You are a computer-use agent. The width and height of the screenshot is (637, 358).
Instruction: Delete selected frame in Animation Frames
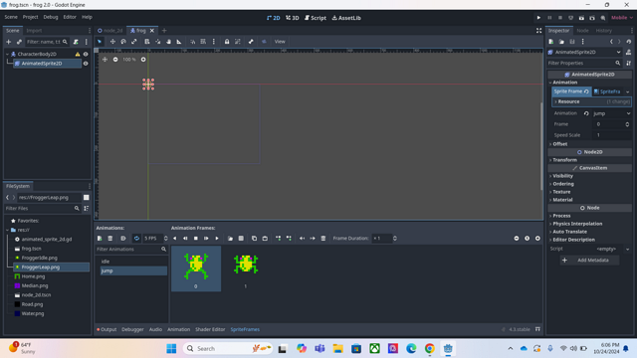tap(322, 239)
